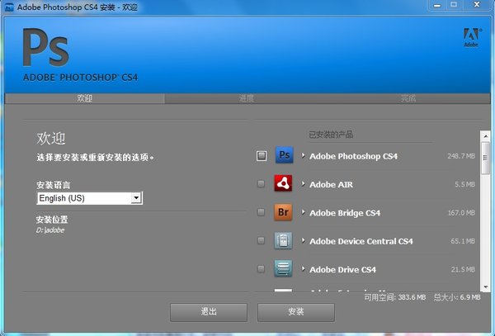Click the 安装语言 label
This screenshot has width=495, height=336.
(54, 185)
